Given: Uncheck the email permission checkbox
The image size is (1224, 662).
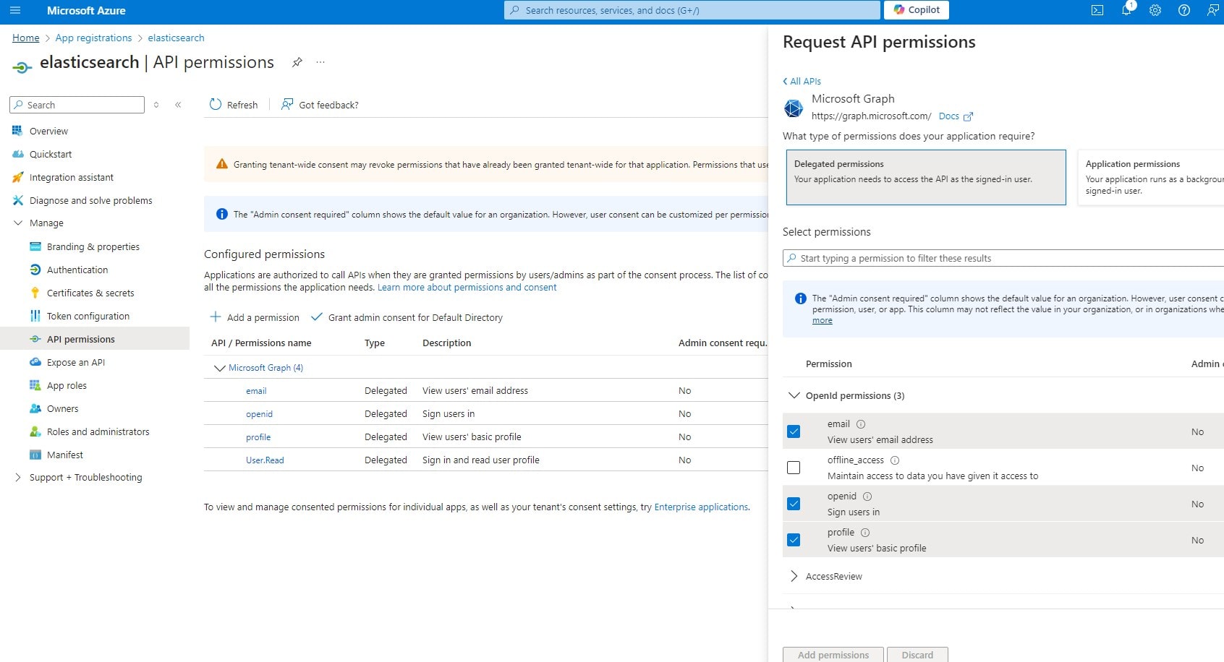Looking at the screenshot, I should (x=794, y=431).
